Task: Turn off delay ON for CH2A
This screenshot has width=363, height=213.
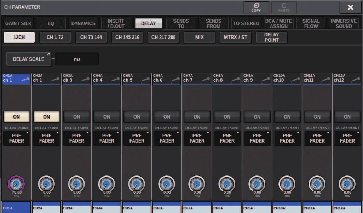Action: click(47, 117)
